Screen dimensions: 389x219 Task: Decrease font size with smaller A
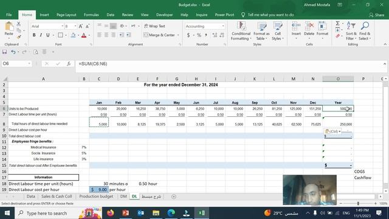[88, 26]
